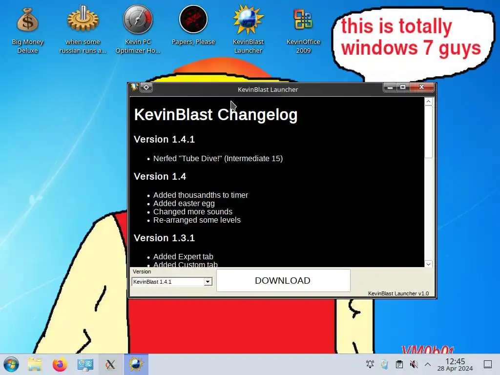500x375 pixels.
Task: Click the clipboard tray icon
Action: (x=399, y=364)
